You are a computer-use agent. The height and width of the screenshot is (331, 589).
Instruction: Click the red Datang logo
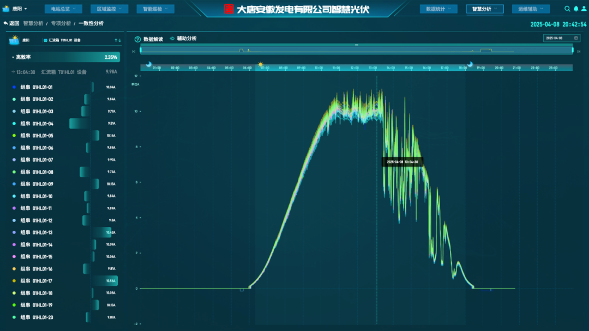[x=229, y=9]
